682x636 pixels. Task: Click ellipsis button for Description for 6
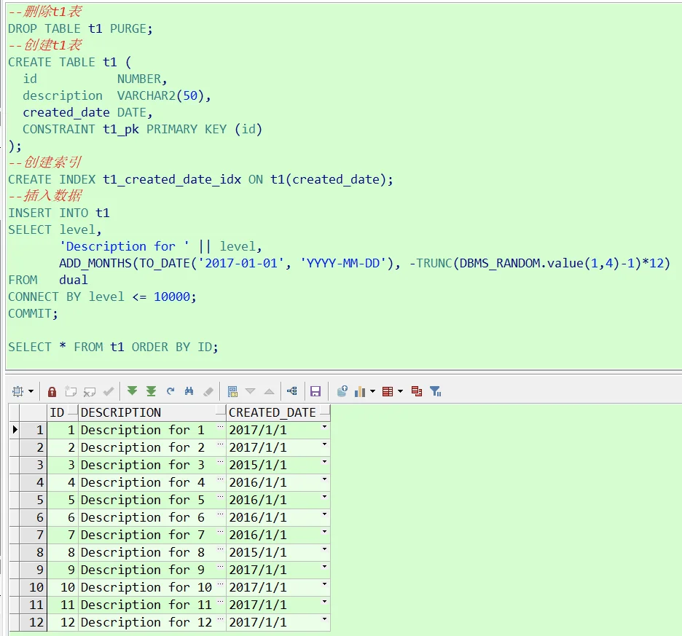[221, 514]
